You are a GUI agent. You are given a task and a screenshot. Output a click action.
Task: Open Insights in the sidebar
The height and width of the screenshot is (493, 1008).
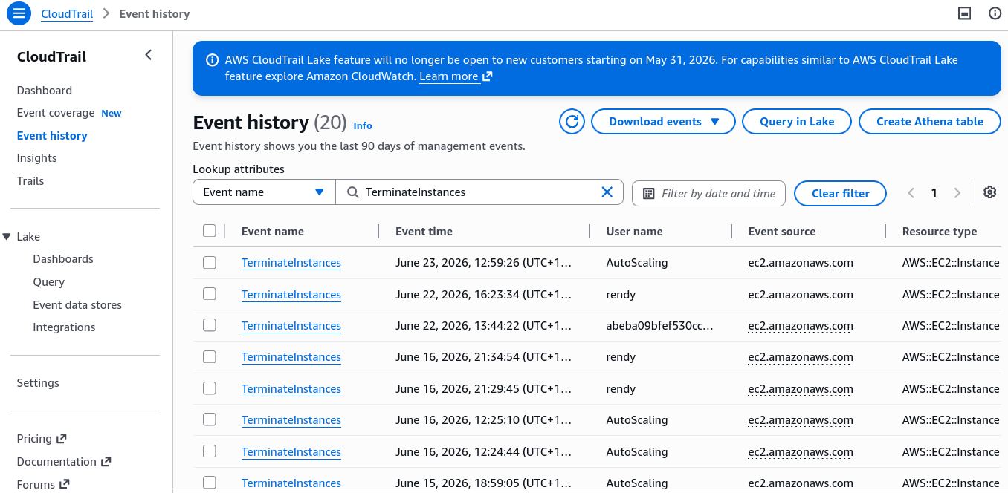point(37,158)
